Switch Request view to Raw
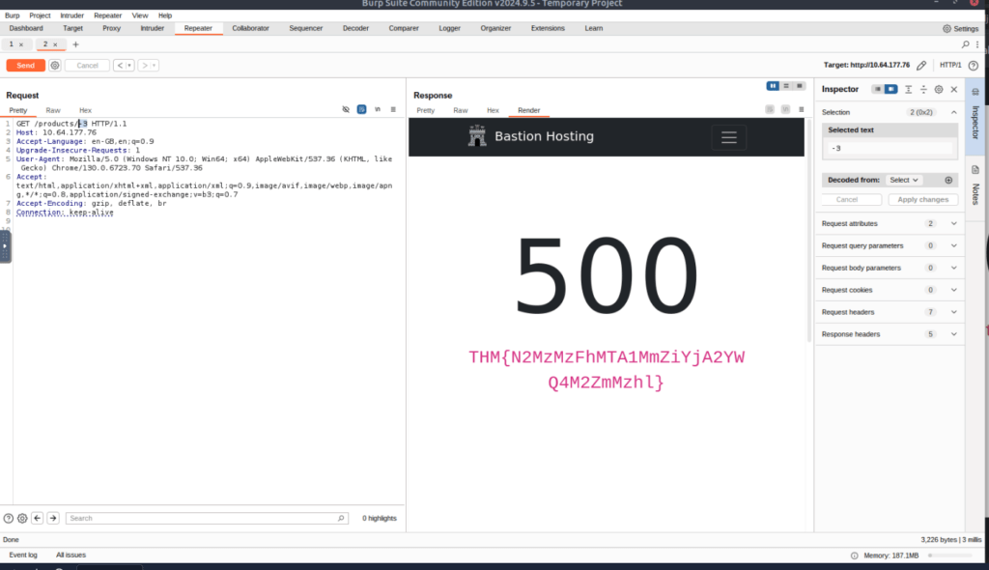Viewport: 989px width, 570px height. click(x=53, y=110)
